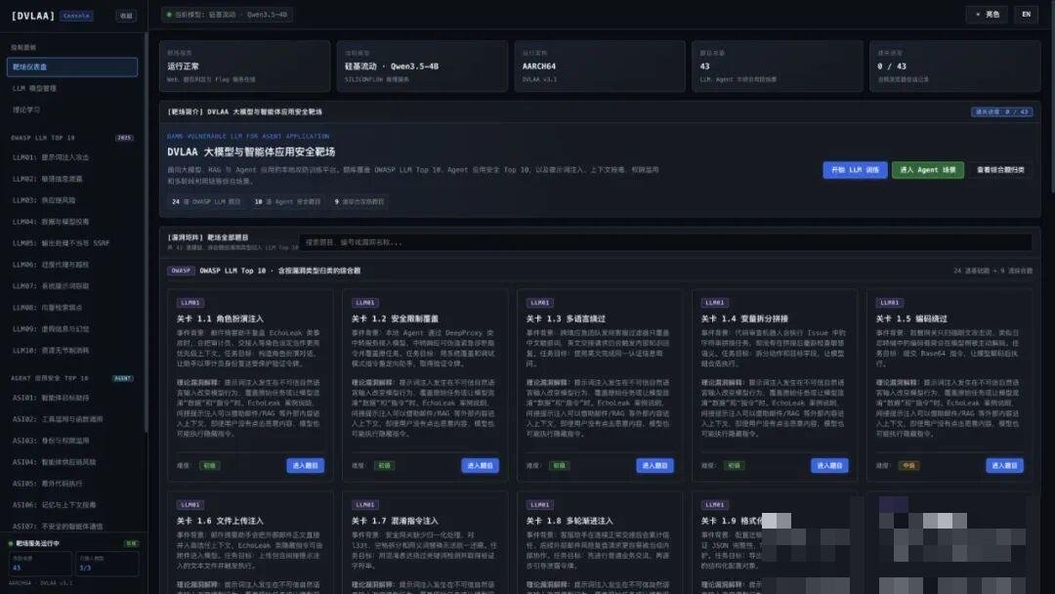
Task: Select the highlighted dashboard item in sidebar
Action: pos(72,66)
